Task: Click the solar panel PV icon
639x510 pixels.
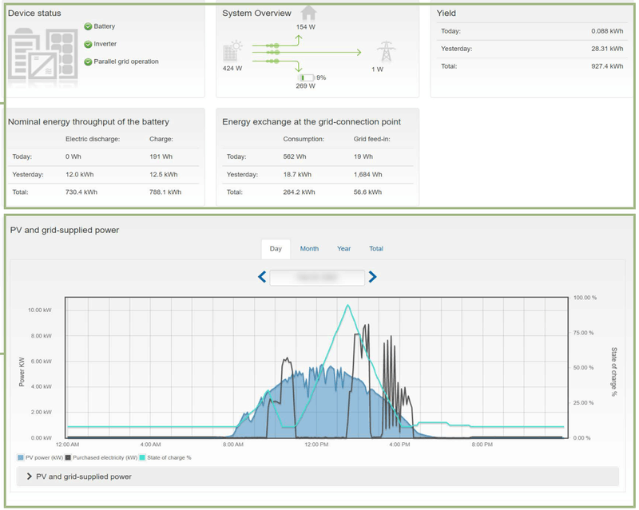Action: tap(232, 51)
